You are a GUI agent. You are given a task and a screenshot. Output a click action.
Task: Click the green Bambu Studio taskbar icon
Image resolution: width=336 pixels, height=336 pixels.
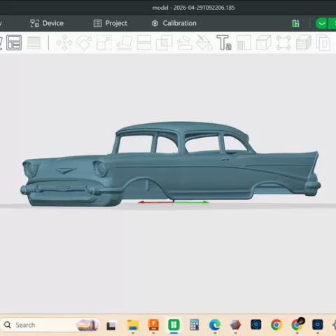pos(174,325)
